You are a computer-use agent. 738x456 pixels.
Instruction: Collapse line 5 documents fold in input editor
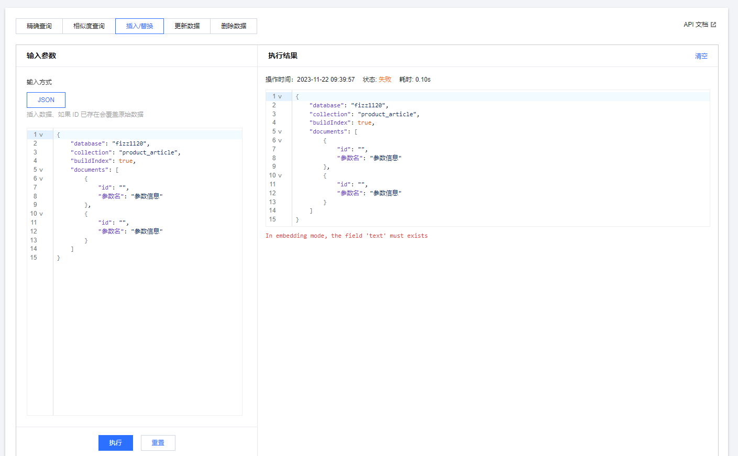pos(41,170)
